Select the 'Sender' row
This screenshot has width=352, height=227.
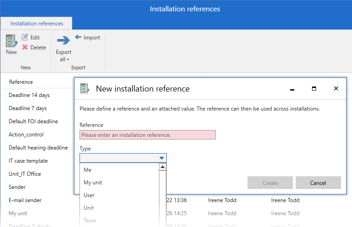pyautogui.click(x=17, y=187)
